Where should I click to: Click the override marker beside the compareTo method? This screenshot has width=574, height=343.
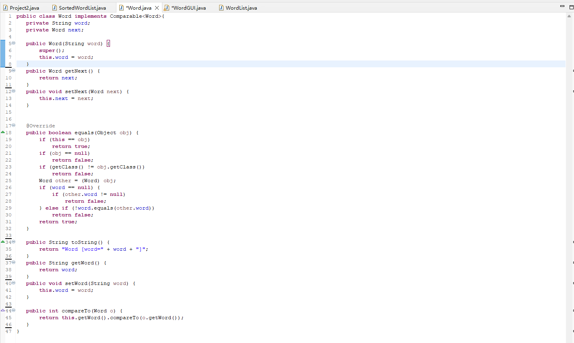tap(3, 310)
